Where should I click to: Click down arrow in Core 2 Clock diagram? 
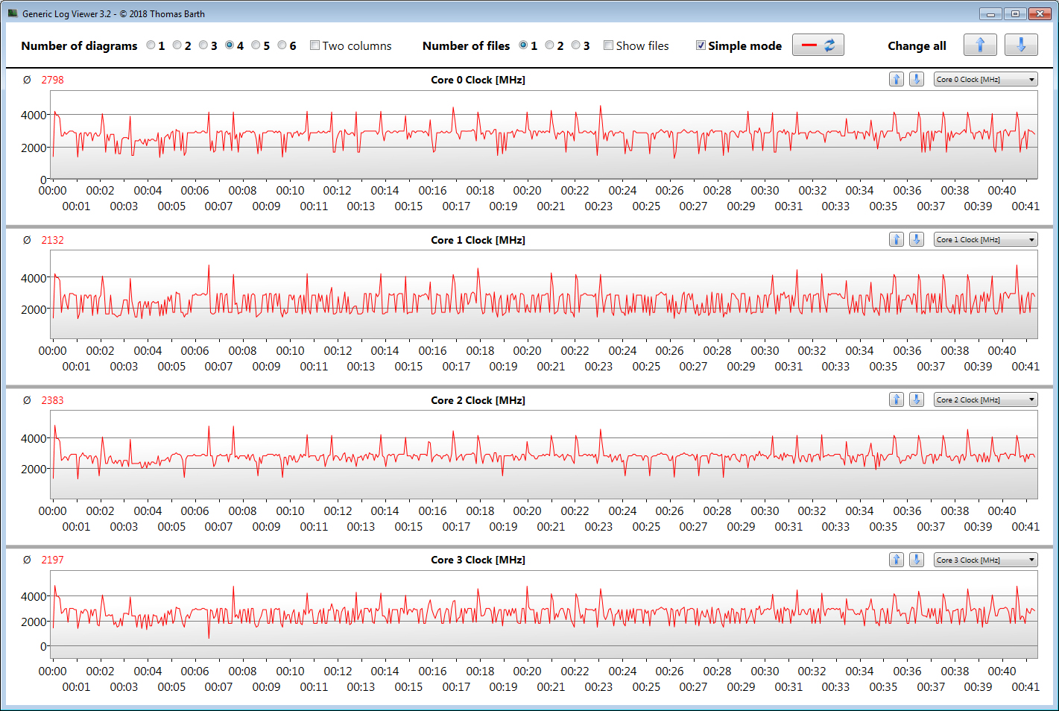coord(917,400)
